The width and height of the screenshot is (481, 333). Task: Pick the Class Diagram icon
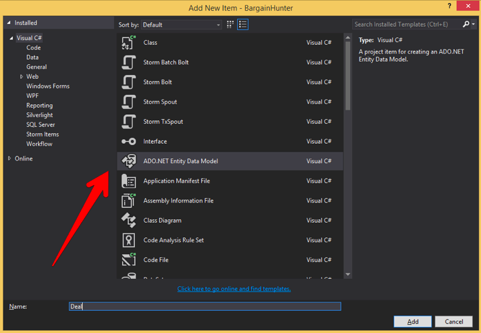(128, 221)
